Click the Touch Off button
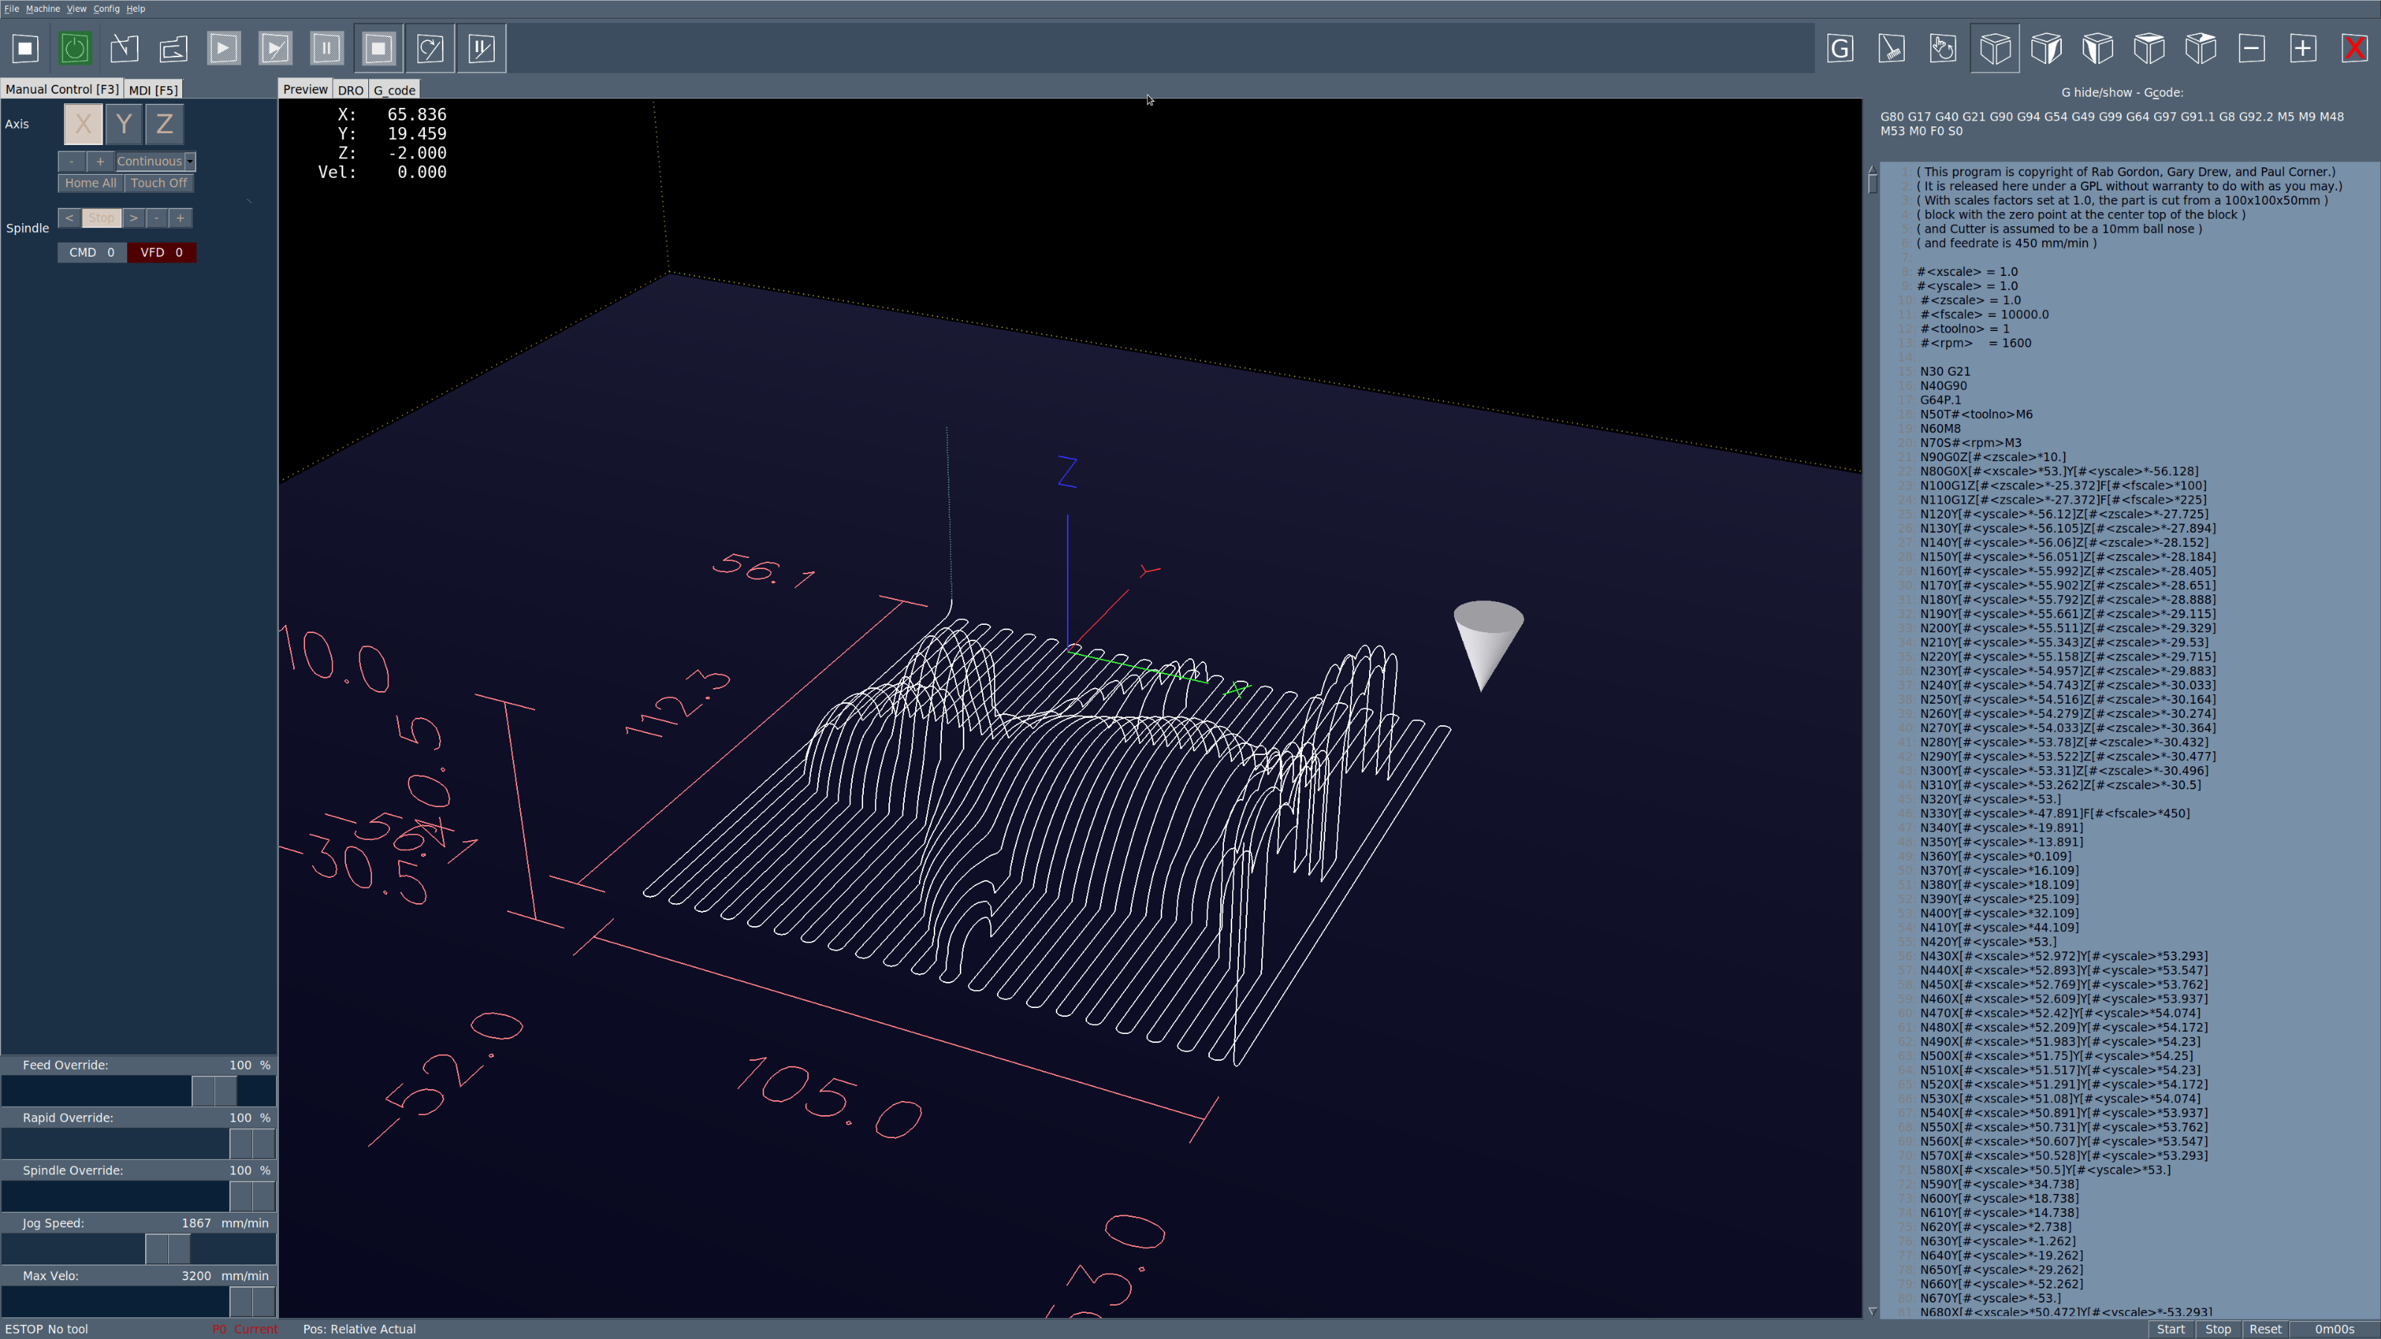This screenshot has height=1339, width=2381. (159, 183)
